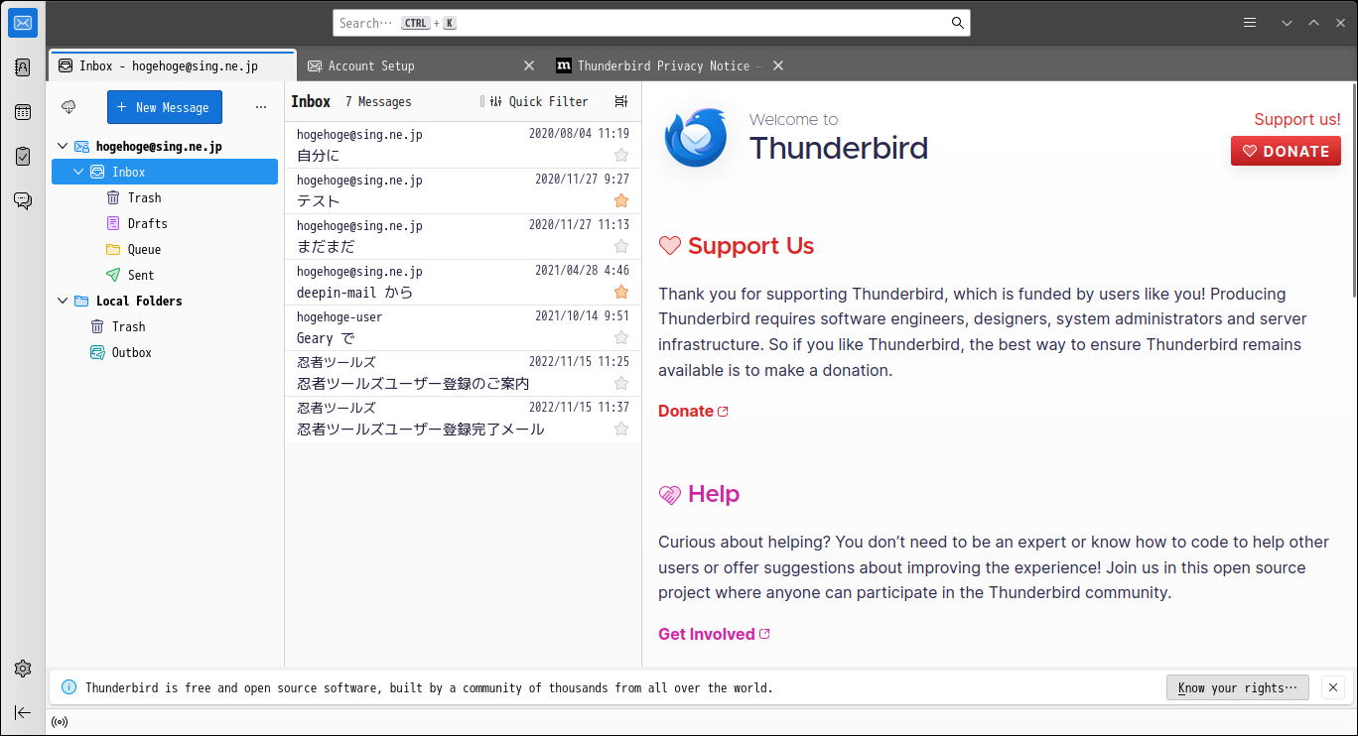The height and width of the screenshot is (736, 1358).
Task: Select the Trash folder under Inbox
Action: pos(165,197)
